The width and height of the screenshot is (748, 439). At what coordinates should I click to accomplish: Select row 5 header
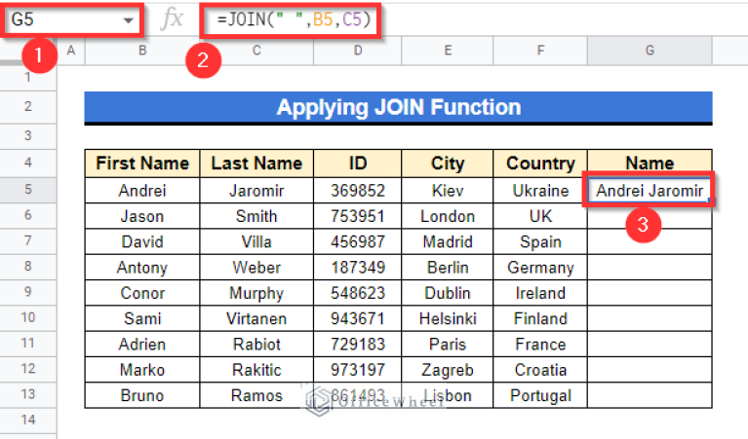pyautogui.click(x=28, y=190)
